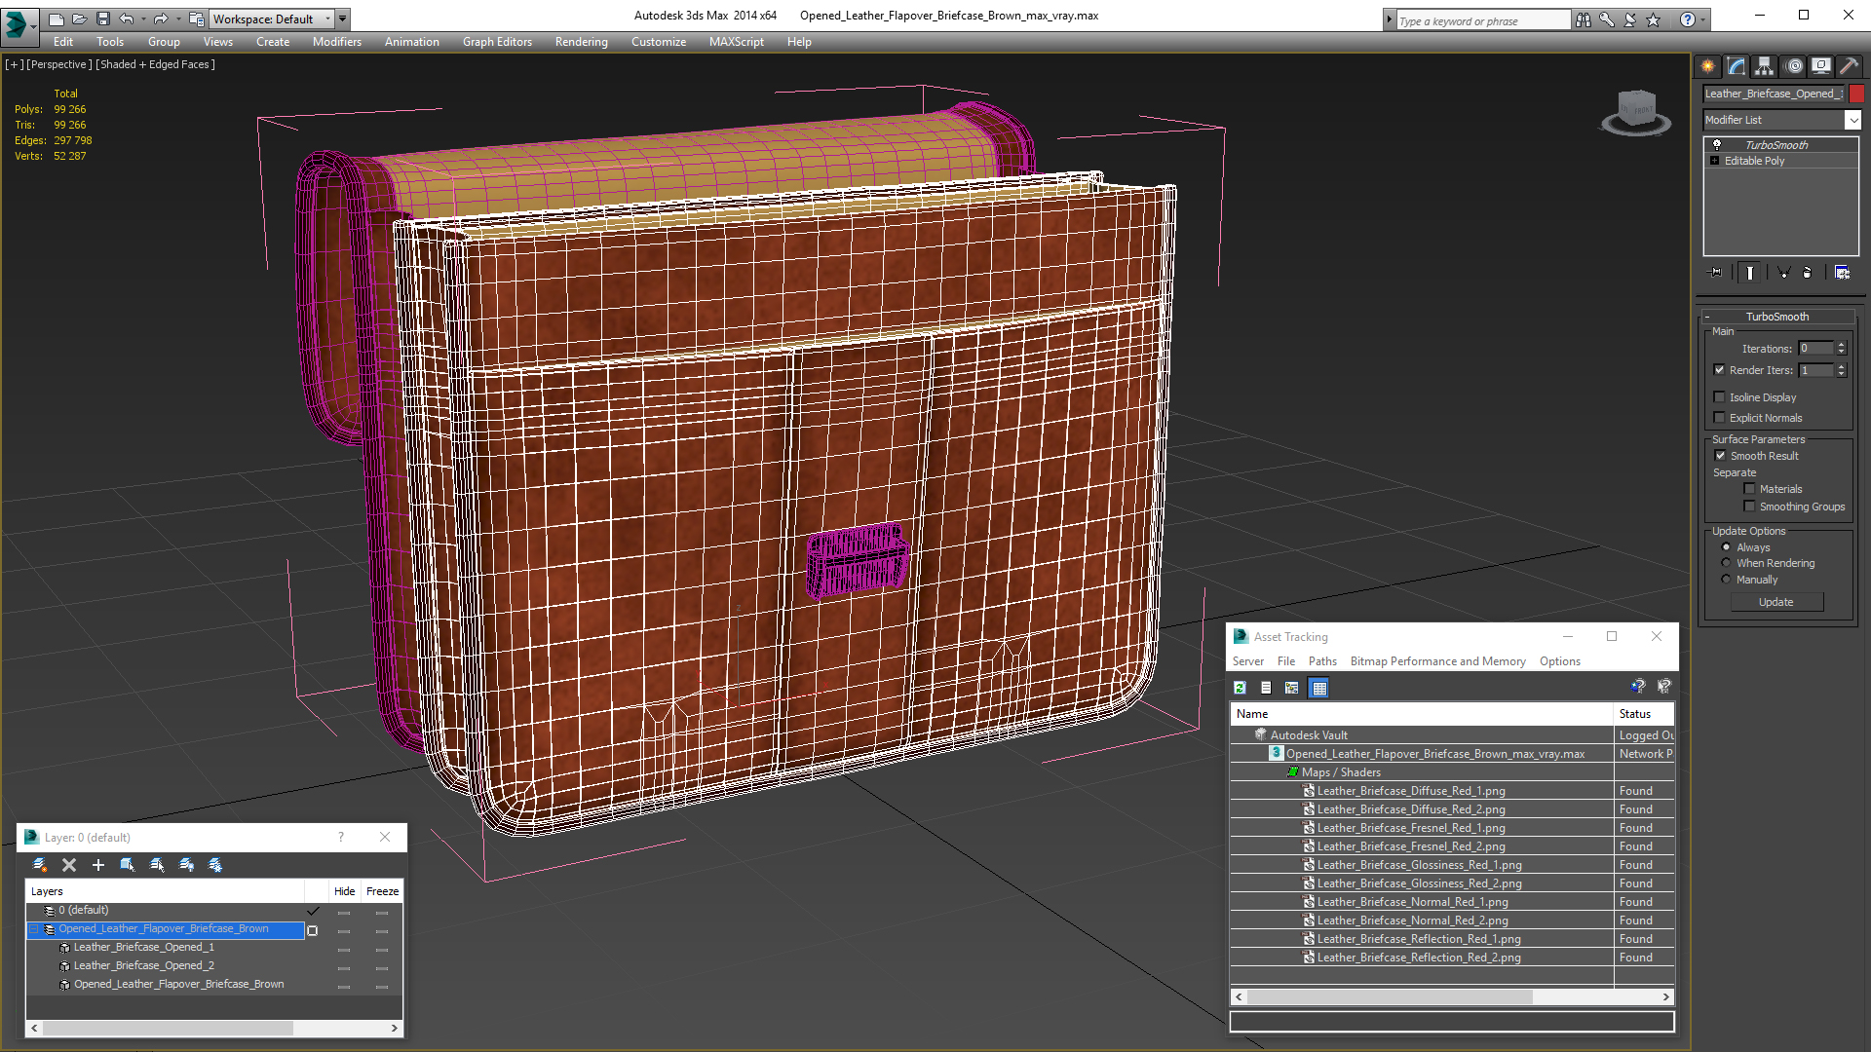The width and height of the screenshot is (1871, 1052).
Task: Click the Asset Tracking refresh icon
Action: pos(1241,687)
